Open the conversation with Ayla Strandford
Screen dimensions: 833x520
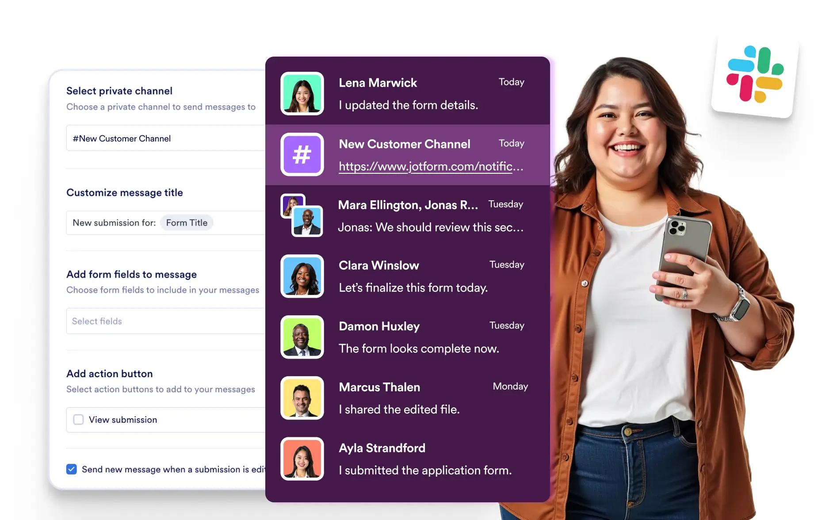point(420,459)
